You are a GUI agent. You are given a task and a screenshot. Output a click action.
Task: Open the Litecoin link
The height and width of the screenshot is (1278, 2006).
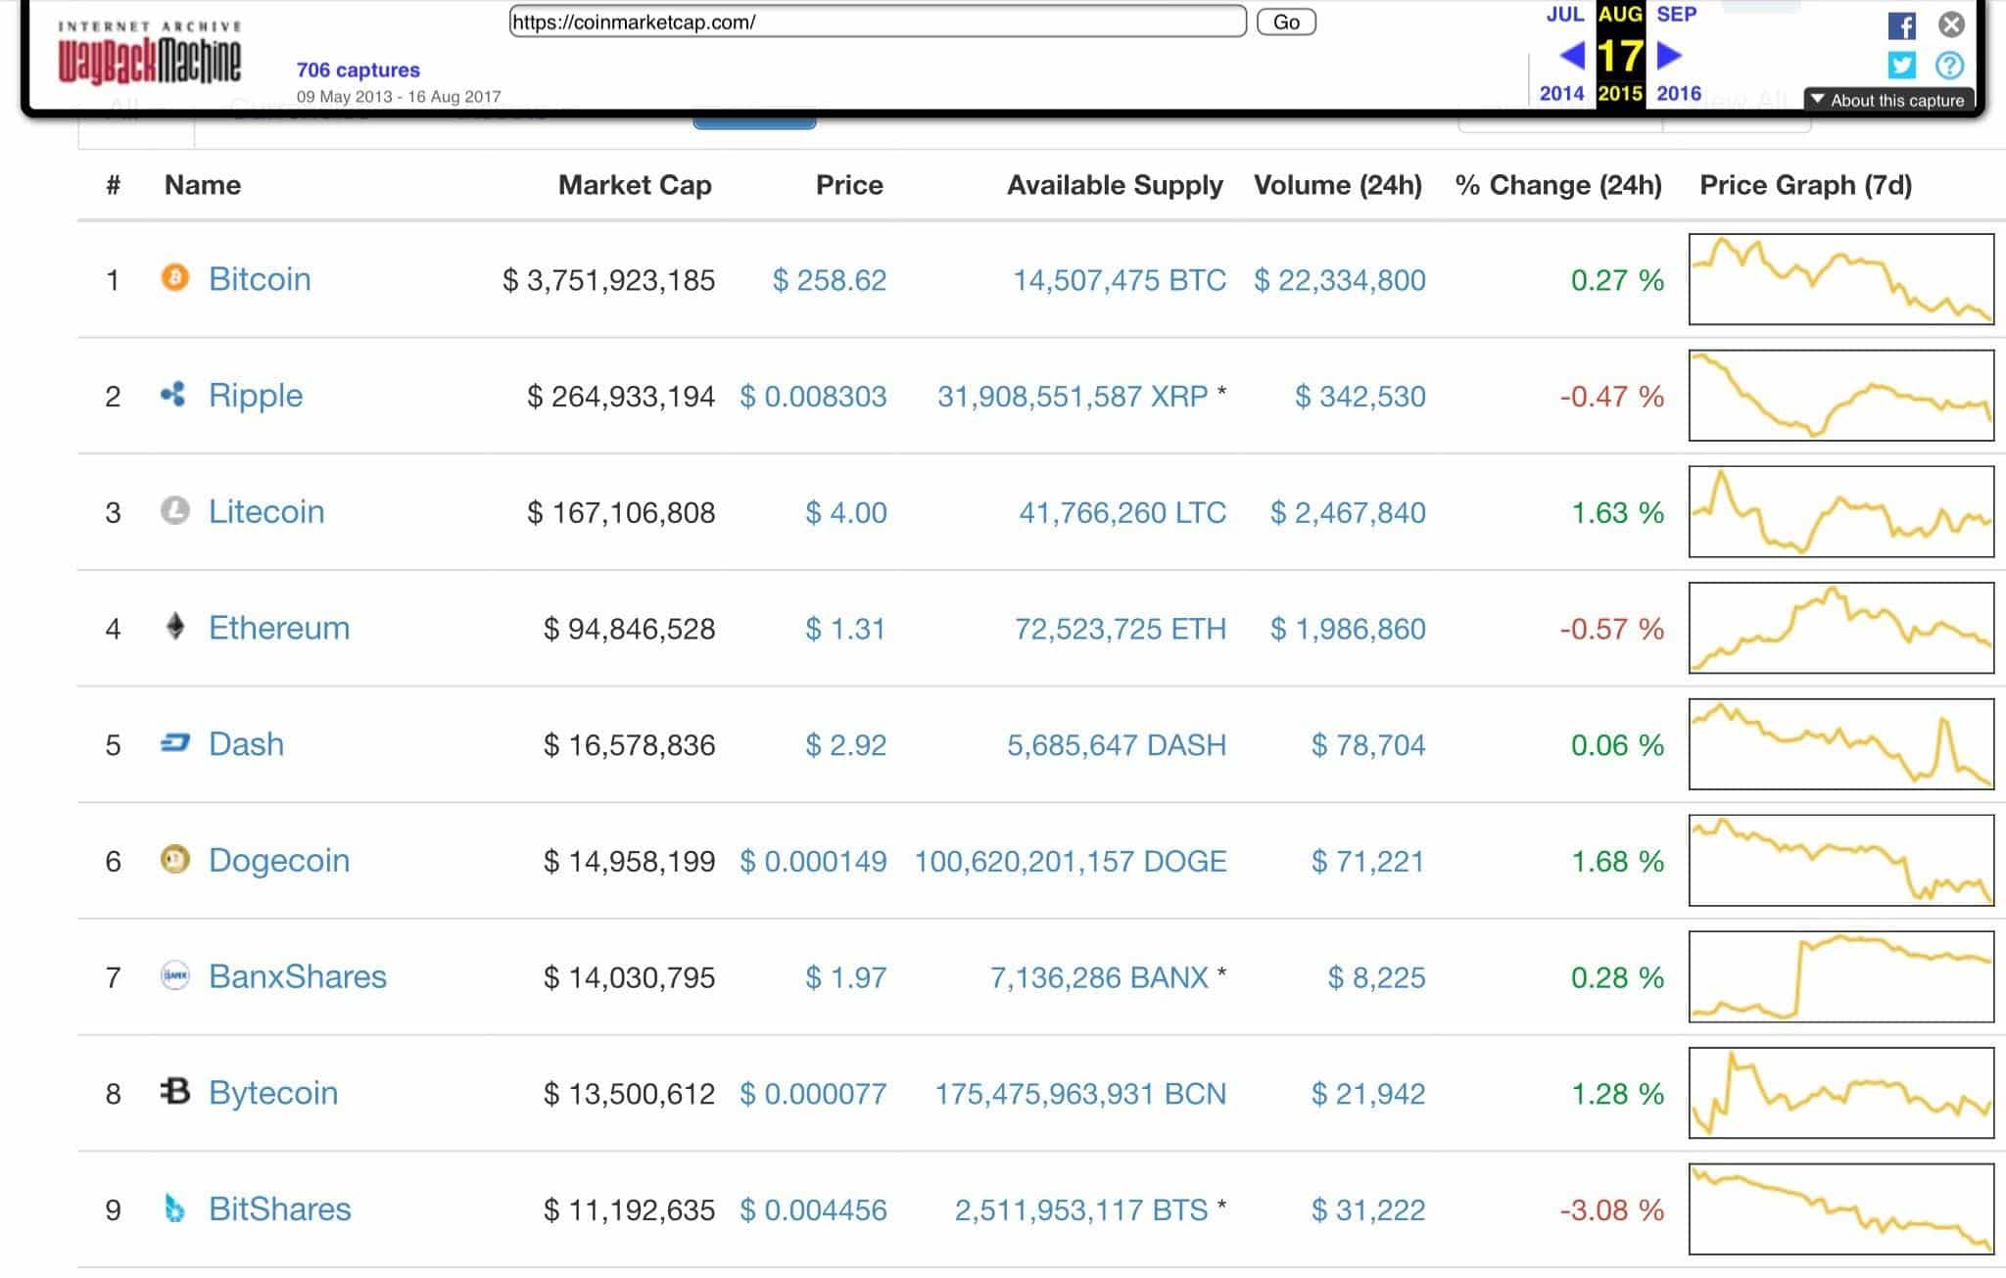(x=266, y=511)
